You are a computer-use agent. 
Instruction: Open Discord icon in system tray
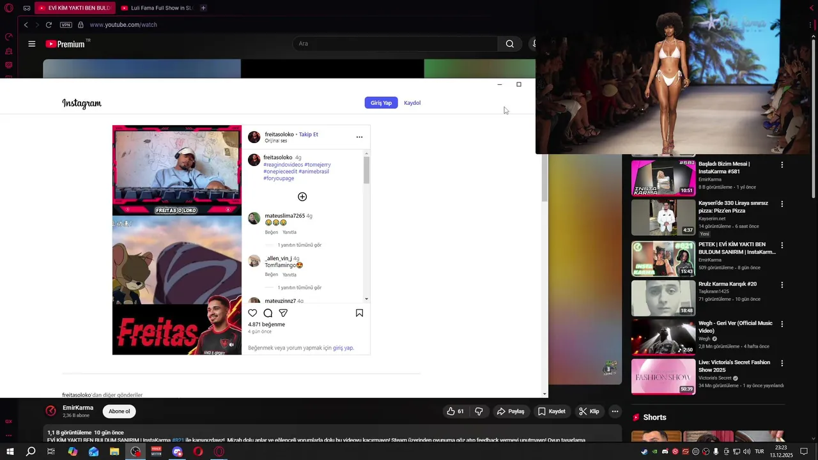tap(665, 452)
